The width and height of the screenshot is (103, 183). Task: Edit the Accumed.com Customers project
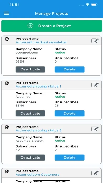95,173
